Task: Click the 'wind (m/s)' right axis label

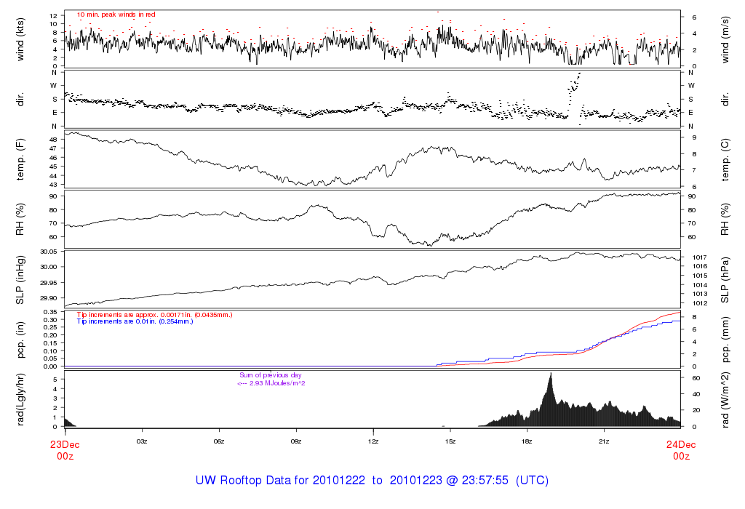Action: point(726,36)
